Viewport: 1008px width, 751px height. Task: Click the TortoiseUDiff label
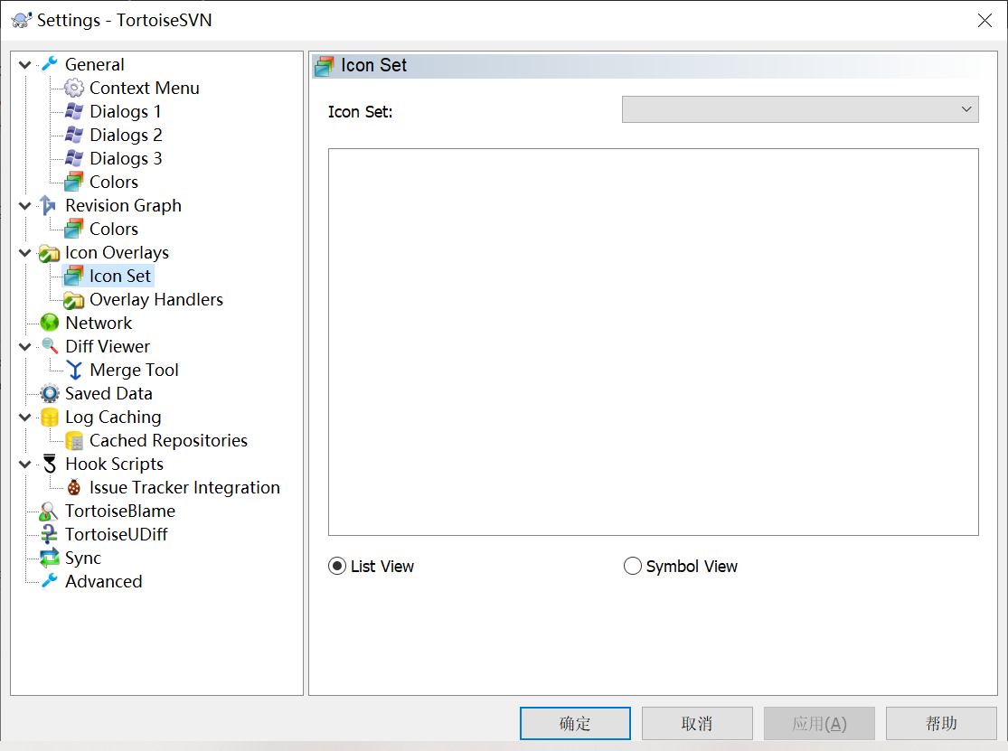(116, 534)
